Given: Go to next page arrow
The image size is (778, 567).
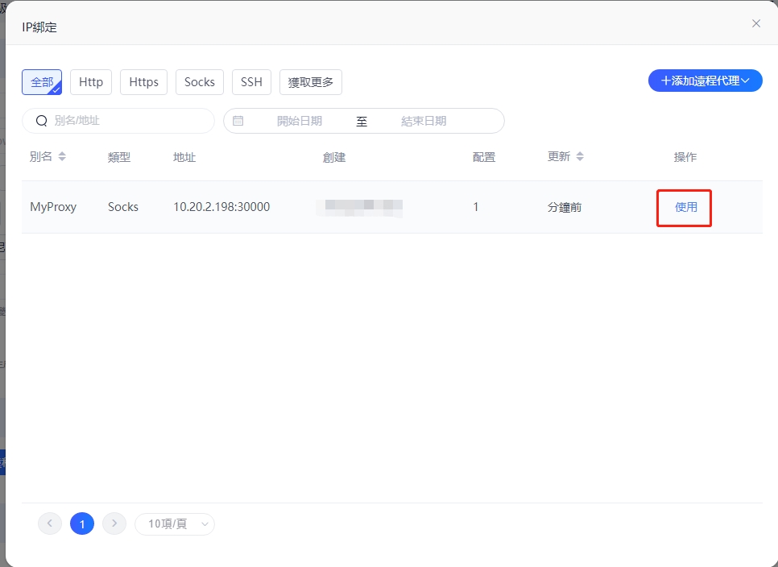Looking at the screenshot, I should [114, 524].
